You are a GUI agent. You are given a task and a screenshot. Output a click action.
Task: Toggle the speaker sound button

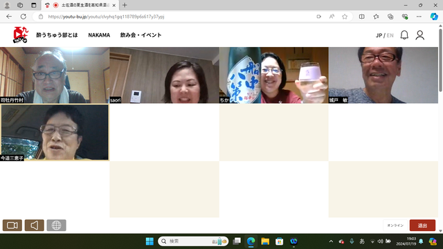point(34,225)
